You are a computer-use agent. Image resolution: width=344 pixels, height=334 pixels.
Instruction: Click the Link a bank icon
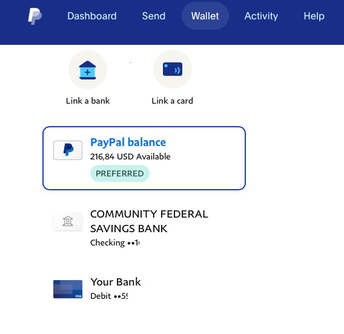88,70
